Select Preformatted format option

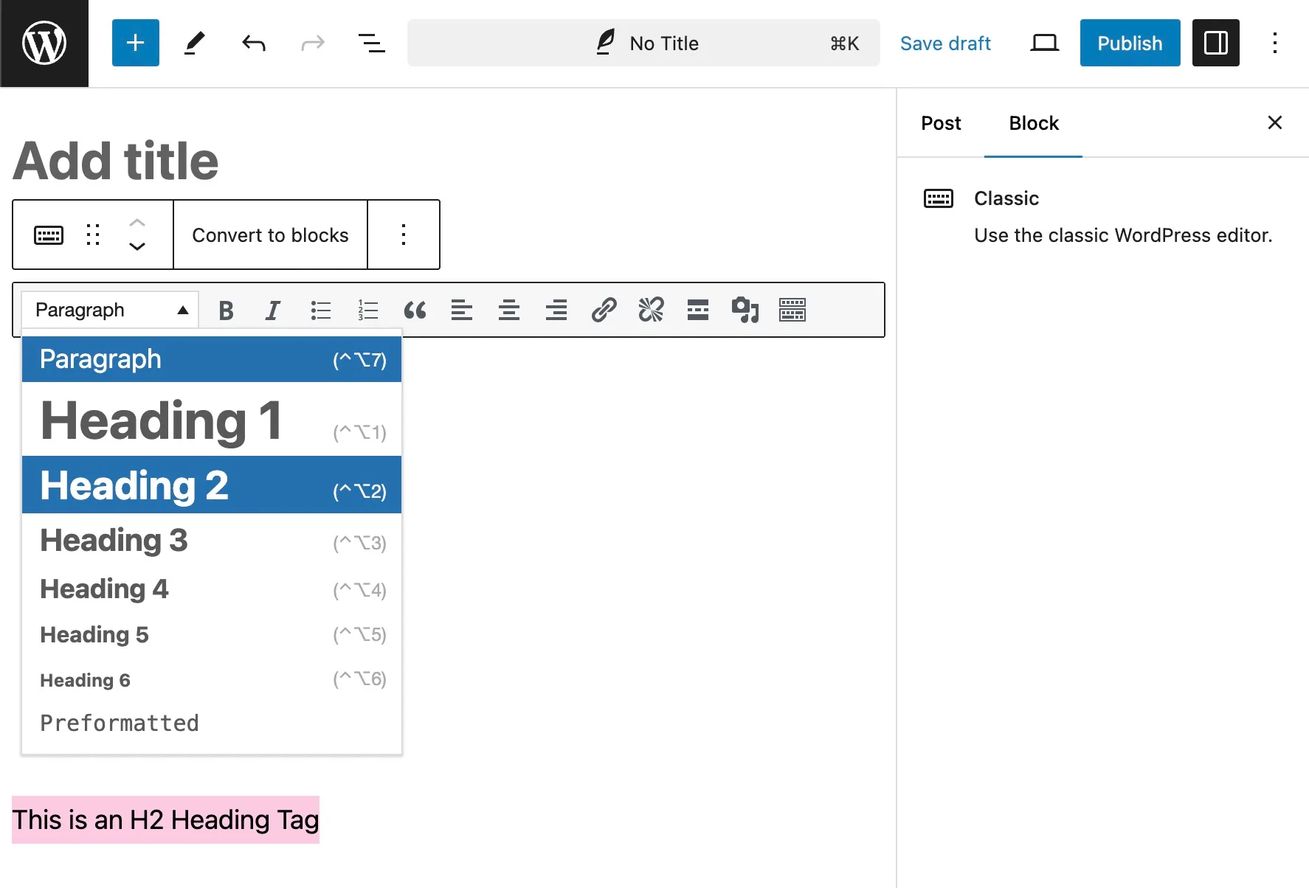pyautogui.click(x=212, y=723)
